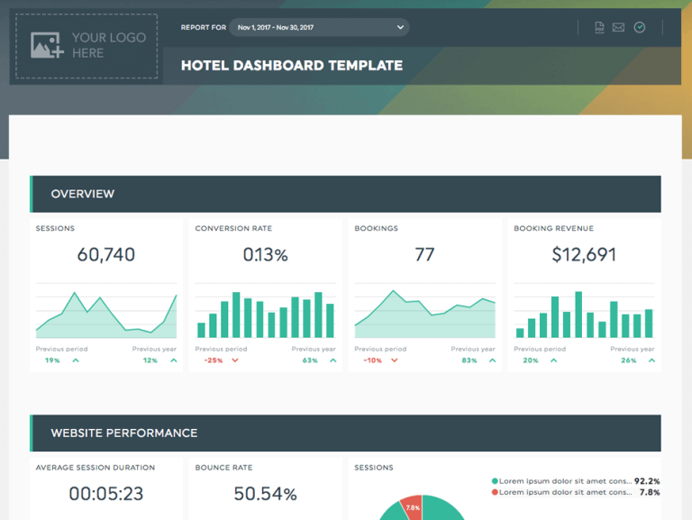
Task: Click Conversion Rate previous period down arrow
Action: [x=235, y=360]
